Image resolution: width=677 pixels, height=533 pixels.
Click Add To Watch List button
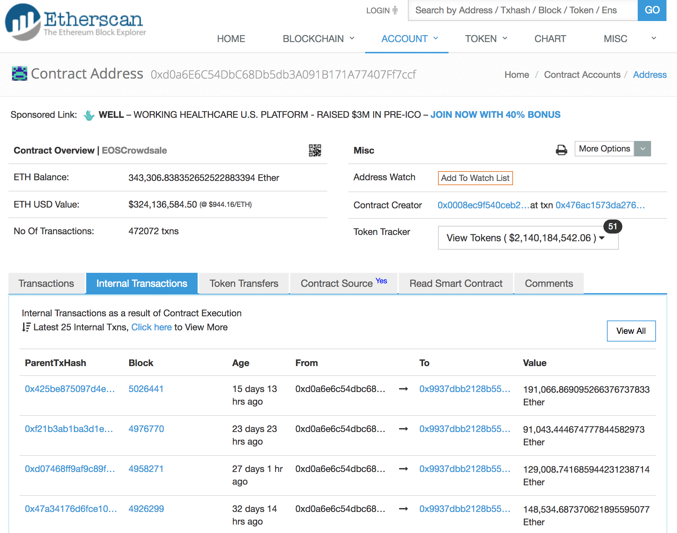(475, 178)
